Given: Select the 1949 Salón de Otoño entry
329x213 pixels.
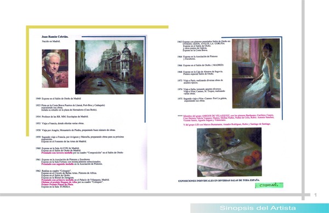Looking at the screenshot, I should (x=58, y=99).
